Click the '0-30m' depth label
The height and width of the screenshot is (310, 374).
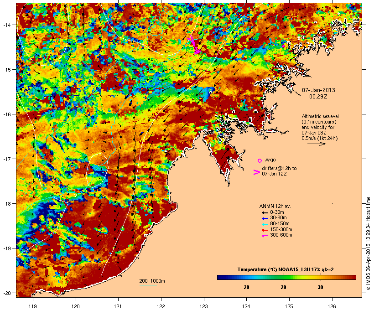[x=277, y=212]
